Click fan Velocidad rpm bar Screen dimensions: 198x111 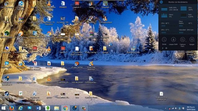187,32
